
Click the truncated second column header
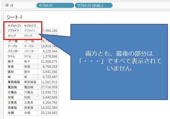coord(30,26)
